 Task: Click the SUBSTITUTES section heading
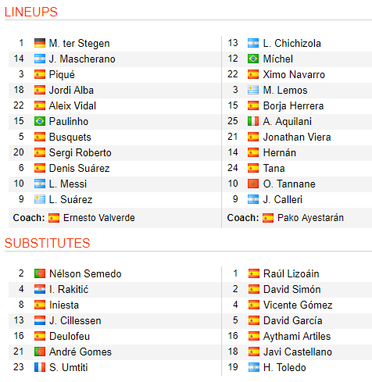tap(47, 243)
